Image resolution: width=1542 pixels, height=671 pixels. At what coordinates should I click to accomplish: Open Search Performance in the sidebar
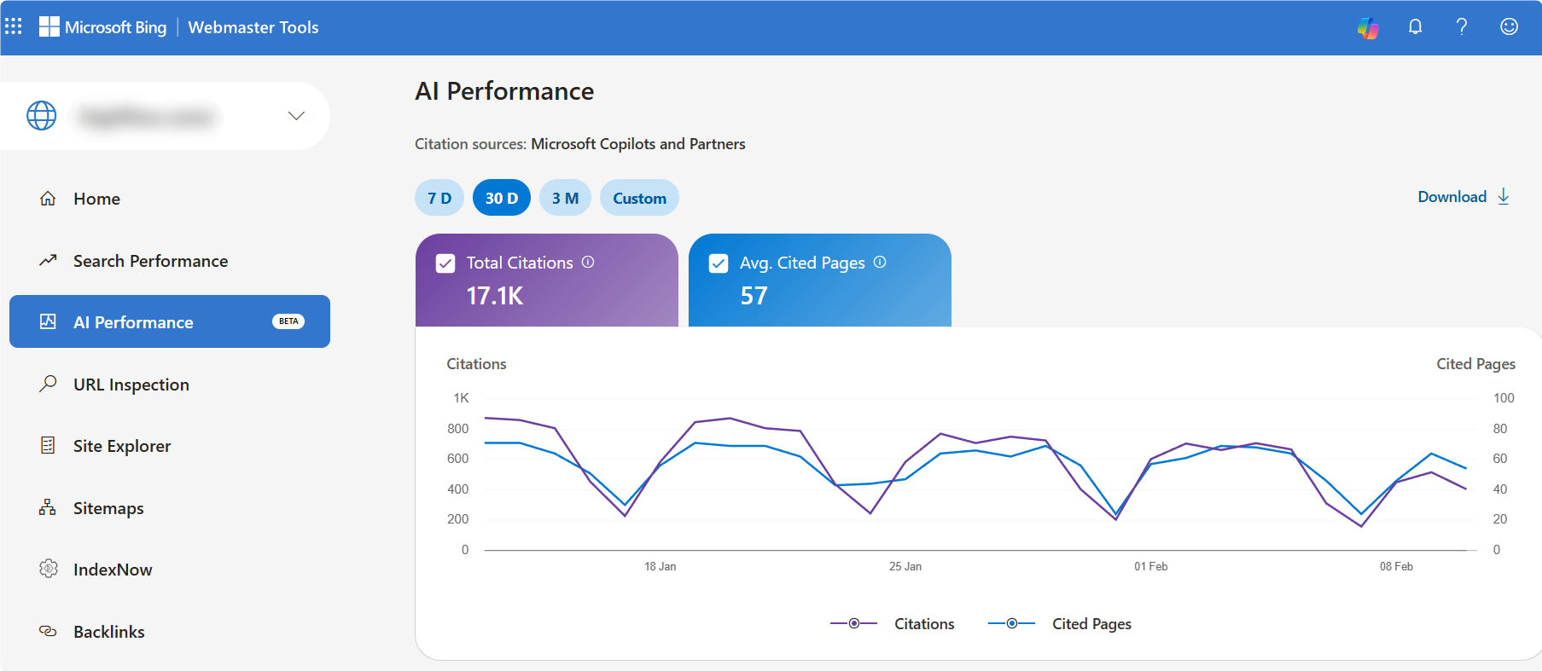[x=150, y=261]
